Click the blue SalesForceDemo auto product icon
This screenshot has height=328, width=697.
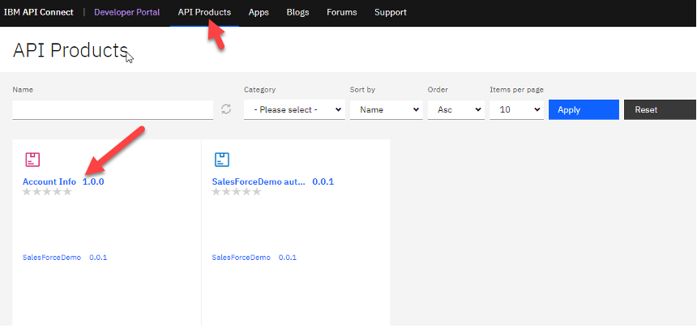(221, 159)
